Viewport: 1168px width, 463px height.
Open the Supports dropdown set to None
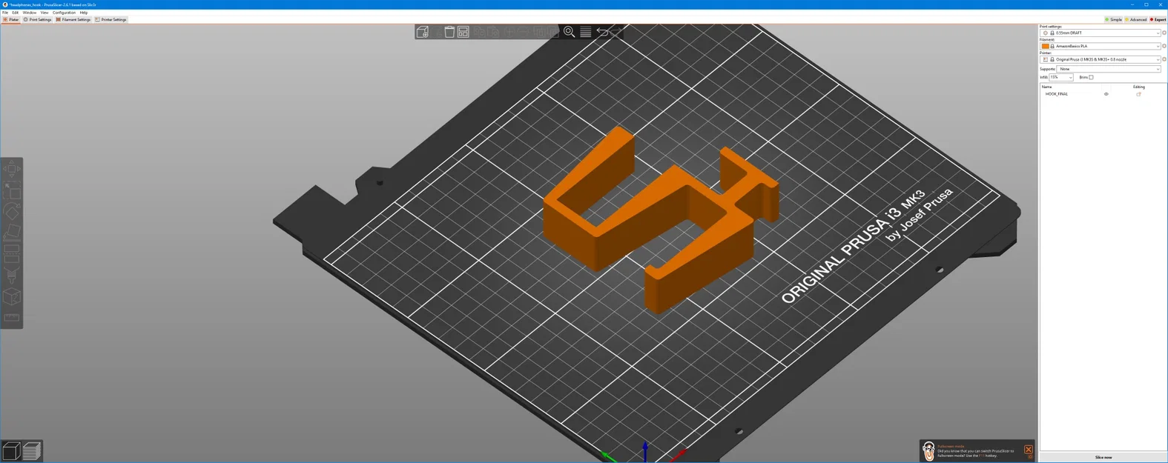coord(1109,69)
